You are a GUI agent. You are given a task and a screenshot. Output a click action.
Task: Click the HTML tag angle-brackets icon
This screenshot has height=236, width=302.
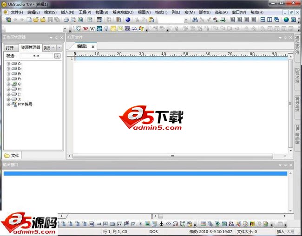point(168,224)
